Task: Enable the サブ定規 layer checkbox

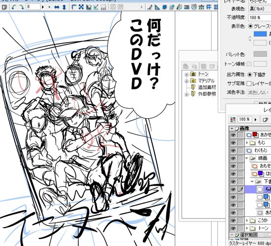Action: [249, 83]
